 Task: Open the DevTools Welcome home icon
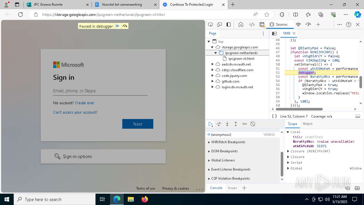[x=241, y=24]
